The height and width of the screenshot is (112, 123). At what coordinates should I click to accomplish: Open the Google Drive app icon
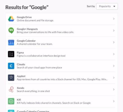point(11,19)
